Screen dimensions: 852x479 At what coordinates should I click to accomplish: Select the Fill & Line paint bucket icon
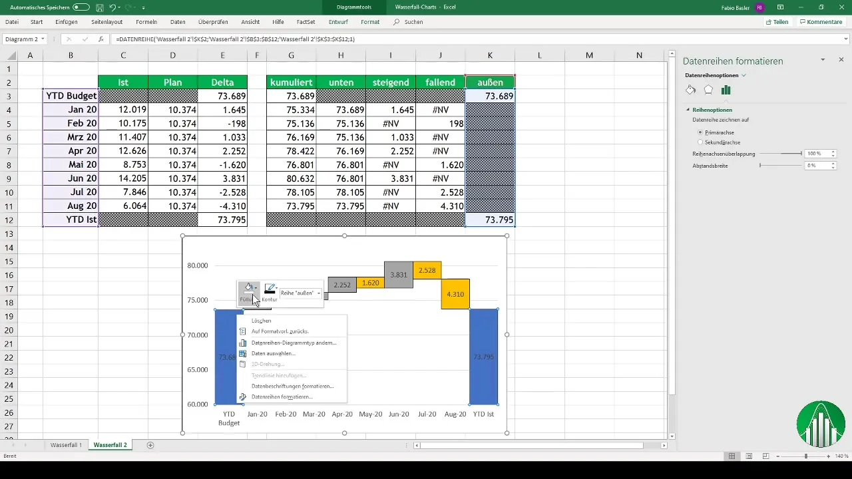tap(690, 90)
